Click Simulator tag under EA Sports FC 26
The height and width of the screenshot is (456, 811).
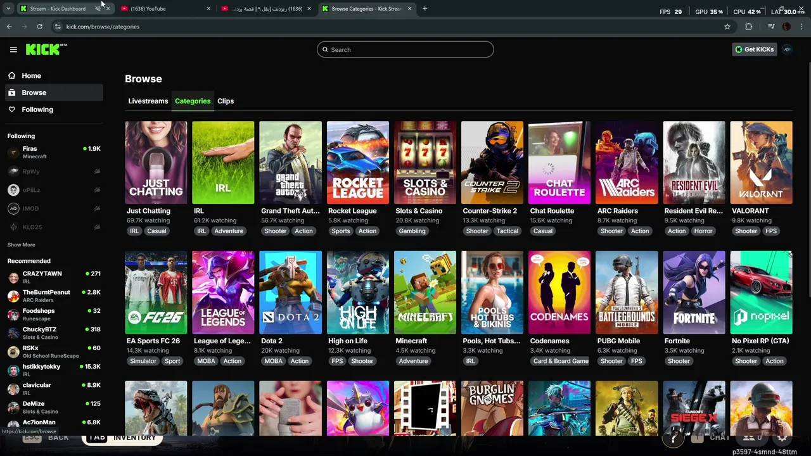[143, 361]
